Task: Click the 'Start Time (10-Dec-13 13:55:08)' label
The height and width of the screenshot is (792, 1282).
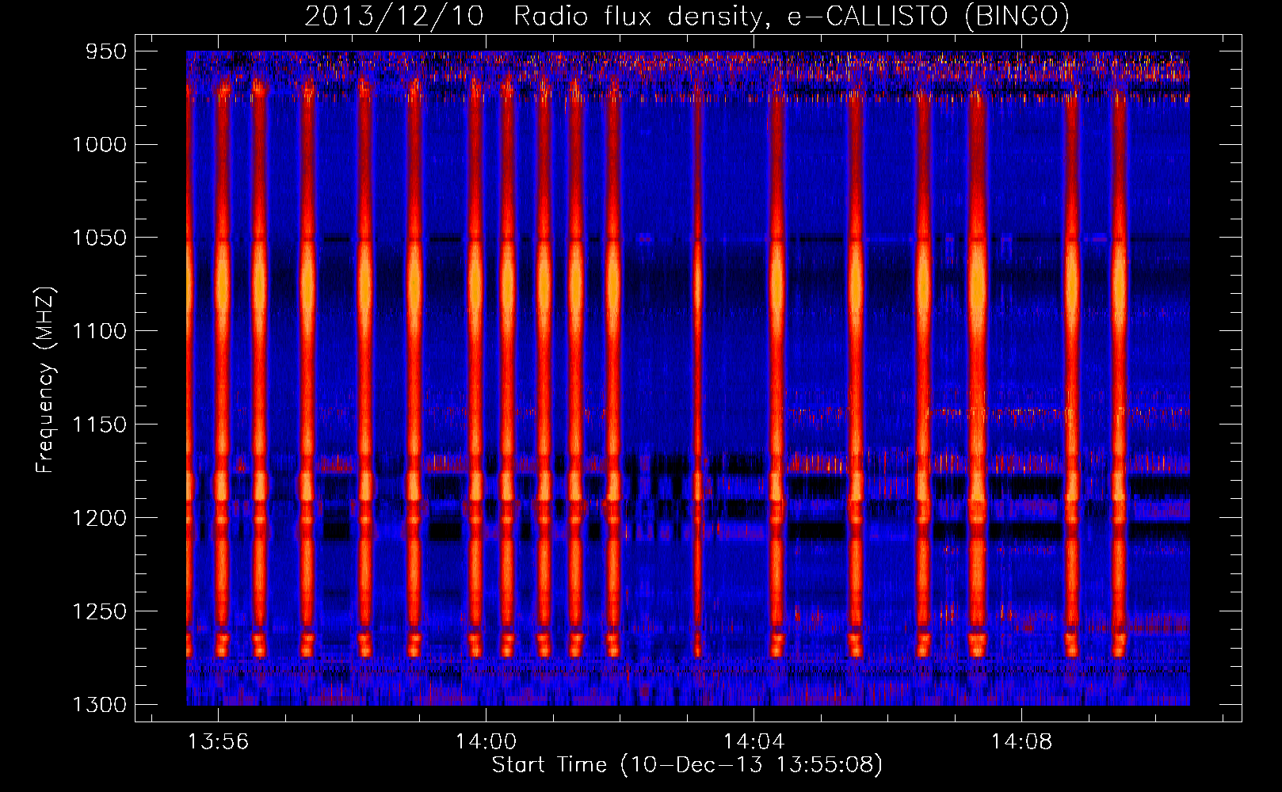Action: (x=687, y=765)
